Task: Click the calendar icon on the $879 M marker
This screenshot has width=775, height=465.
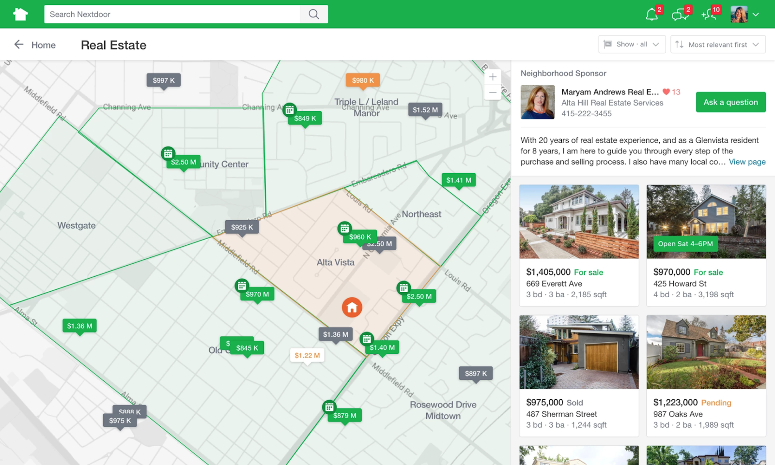Action: 329,407
